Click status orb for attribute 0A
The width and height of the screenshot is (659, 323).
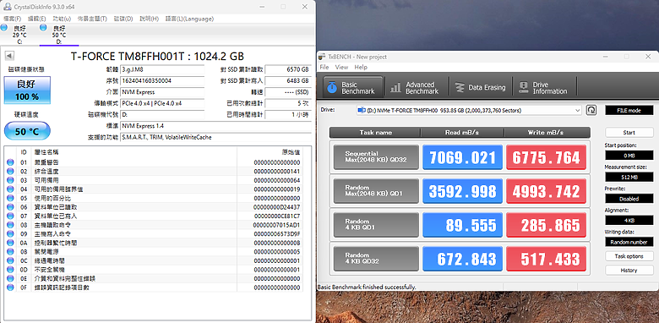click(x=10, y=243)
